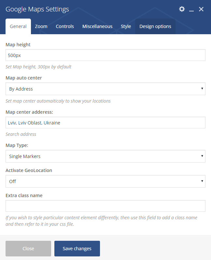Click the Map auto center dropdown arrow
The image size is (211, 260).
[202, 89]
